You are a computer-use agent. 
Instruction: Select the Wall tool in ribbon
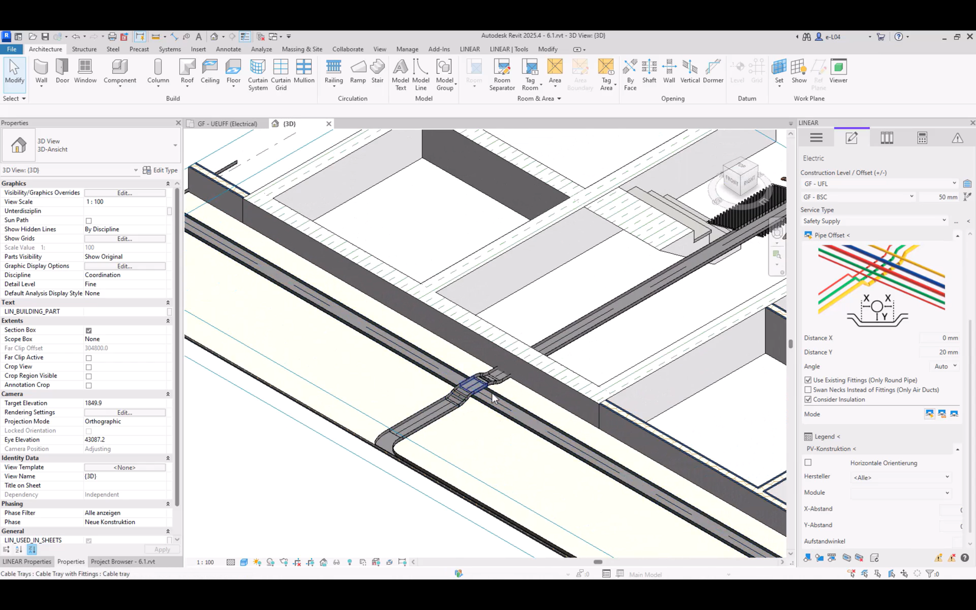coord(41,71)
